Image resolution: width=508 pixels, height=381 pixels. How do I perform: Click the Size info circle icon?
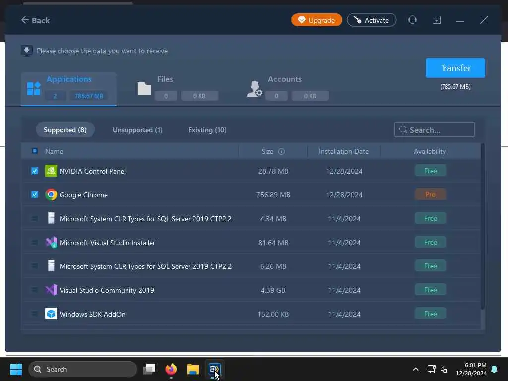coord(282,151)
